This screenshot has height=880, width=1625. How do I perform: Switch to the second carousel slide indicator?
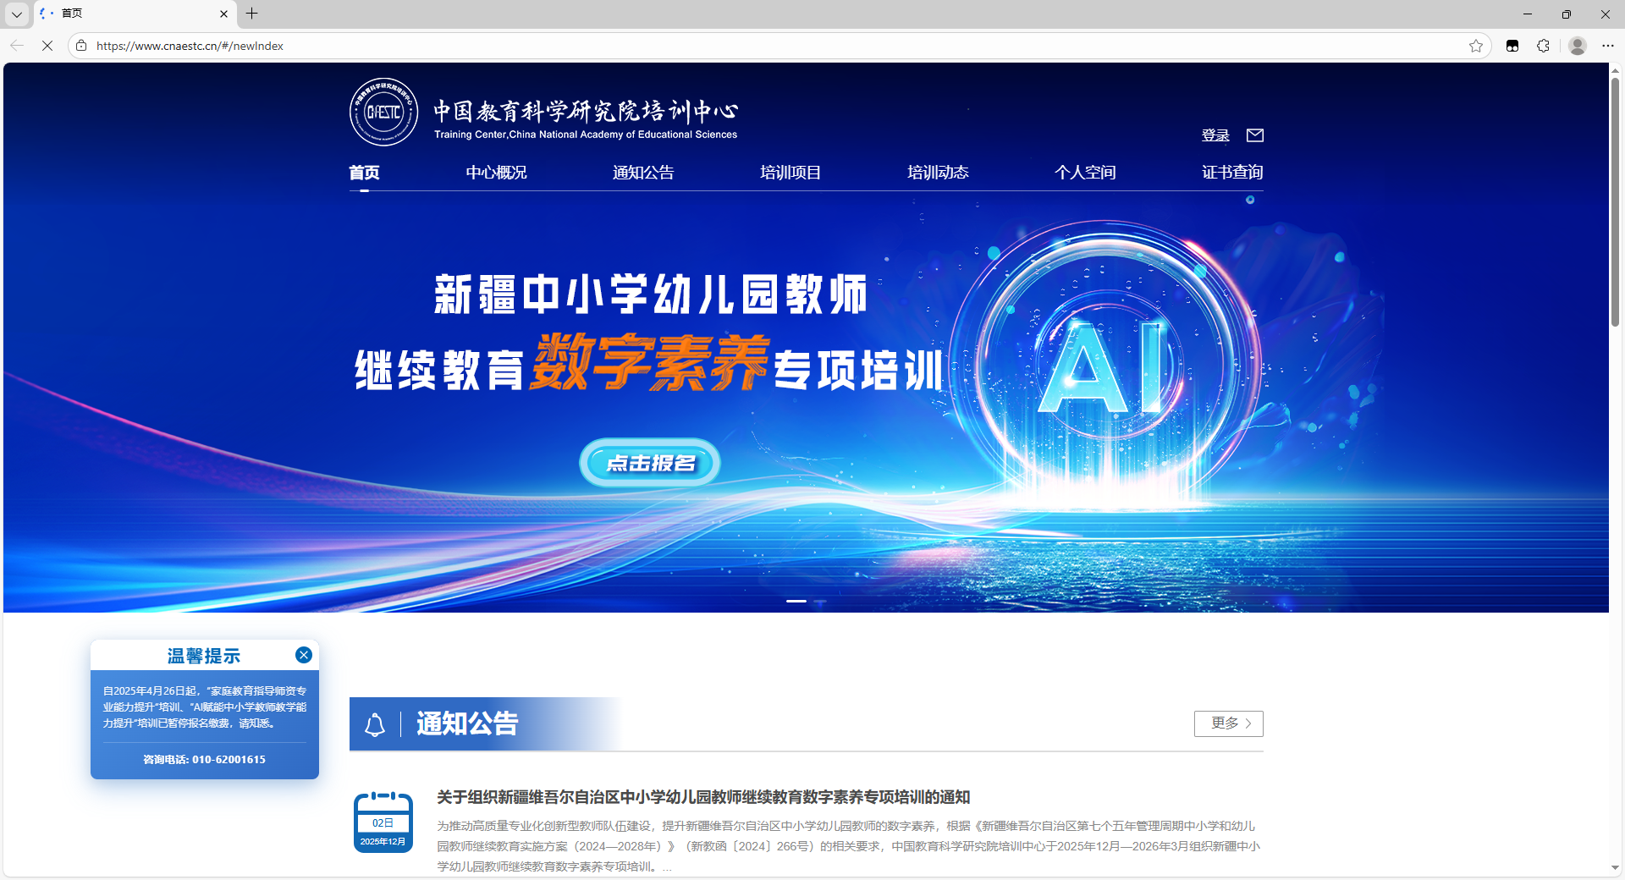[x=820, y=601]
